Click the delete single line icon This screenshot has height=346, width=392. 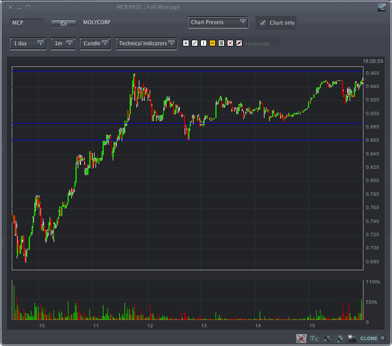click(230, 43)
